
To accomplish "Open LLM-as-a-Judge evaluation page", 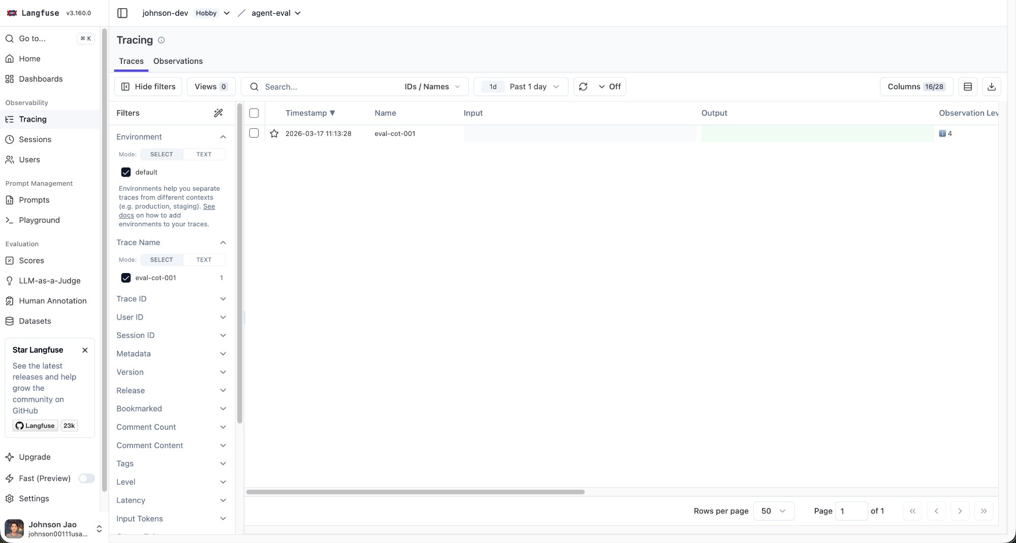I will (49, 280).
